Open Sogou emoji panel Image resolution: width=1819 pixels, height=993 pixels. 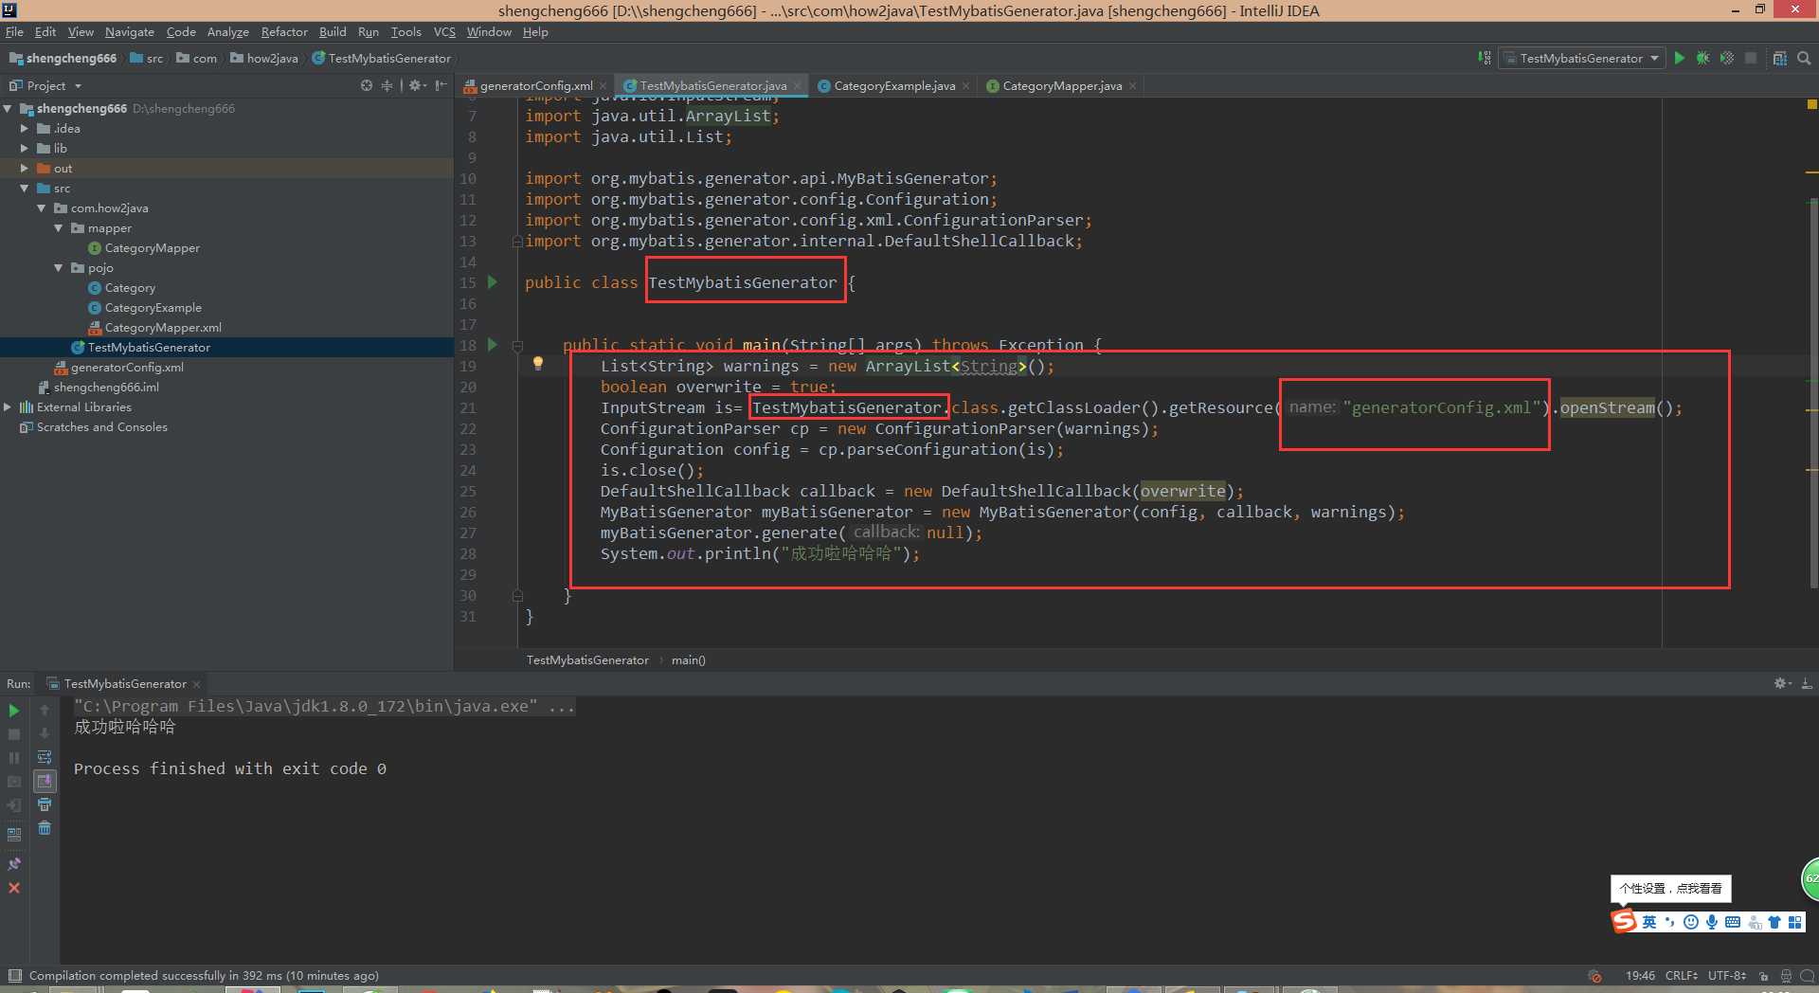tap(1691, 922)
